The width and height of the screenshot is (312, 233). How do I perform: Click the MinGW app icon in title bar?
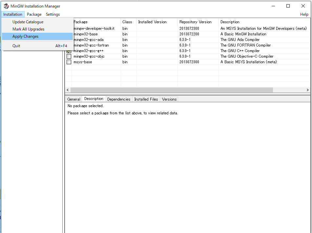point(6,6)
